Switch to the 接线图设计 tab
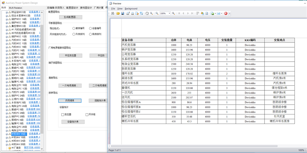Viewport: 307px width, 153px height. click(x=86, y=8)
